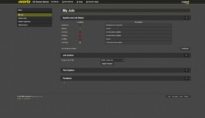Click the red Facilities condition indicator
Image resolution: width=205 pixels, height=118 pixels.
point(80,39)
